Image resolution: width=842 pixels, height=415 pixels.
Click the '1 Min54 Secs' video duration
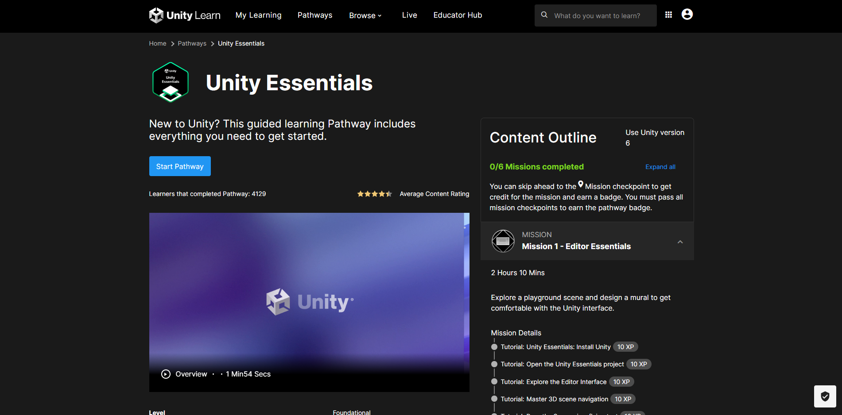pyautogui.click(x=248, y=374)
